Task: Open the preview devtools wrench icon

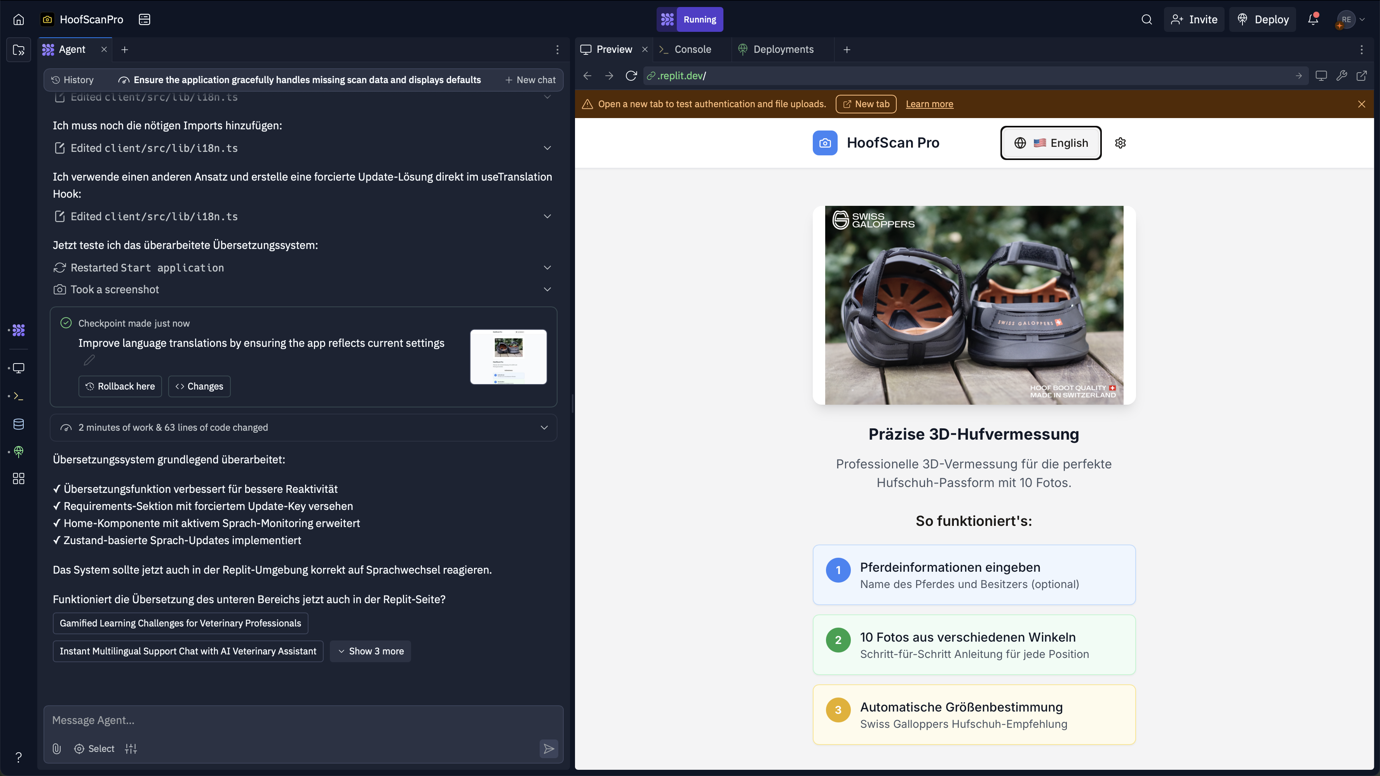Action: [x=1342, y=76]
